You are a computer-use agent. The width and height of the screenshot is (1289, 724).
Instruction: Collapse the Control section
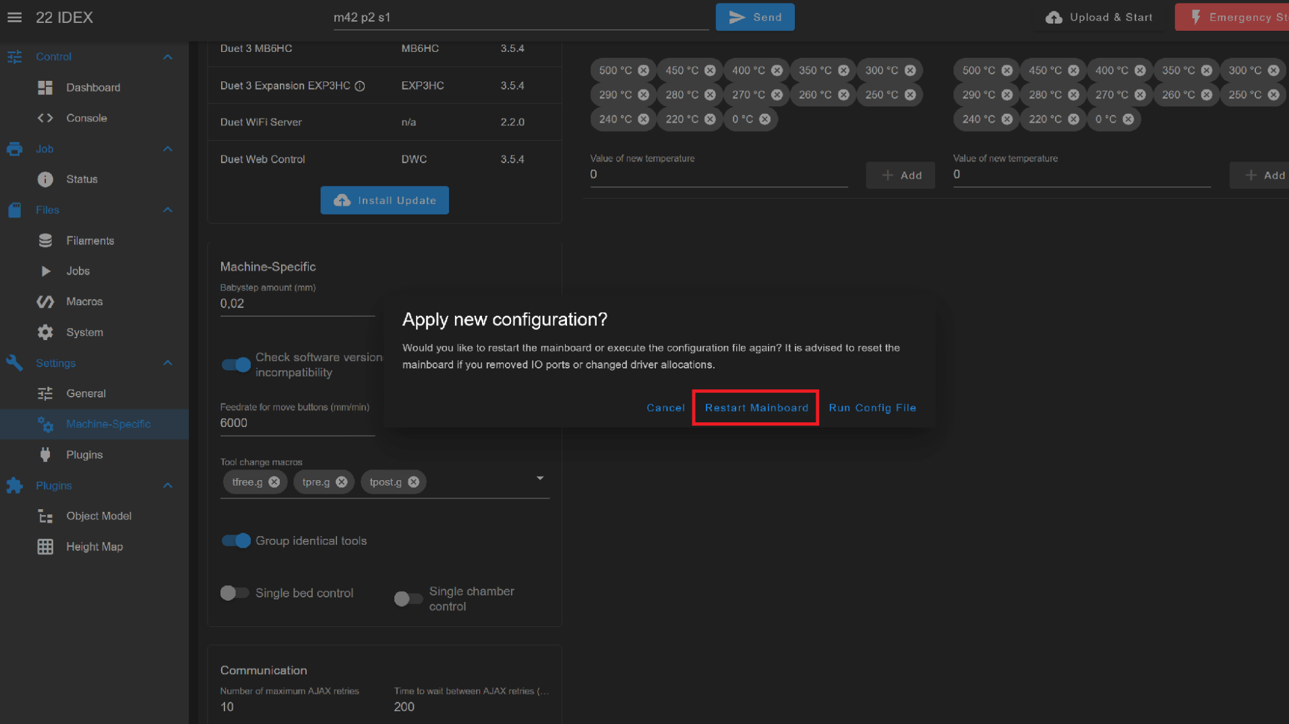168,57
